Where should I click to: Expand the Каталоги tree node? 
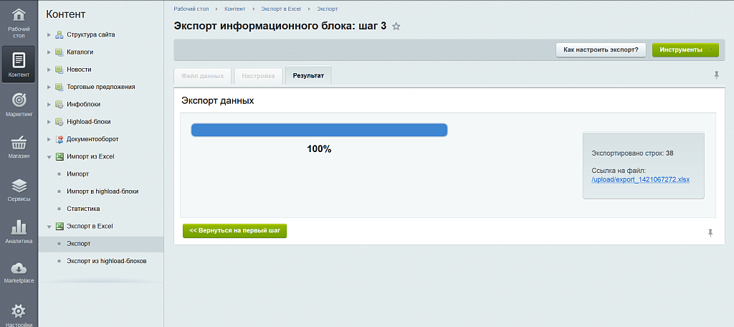click(x=49, y=52)
